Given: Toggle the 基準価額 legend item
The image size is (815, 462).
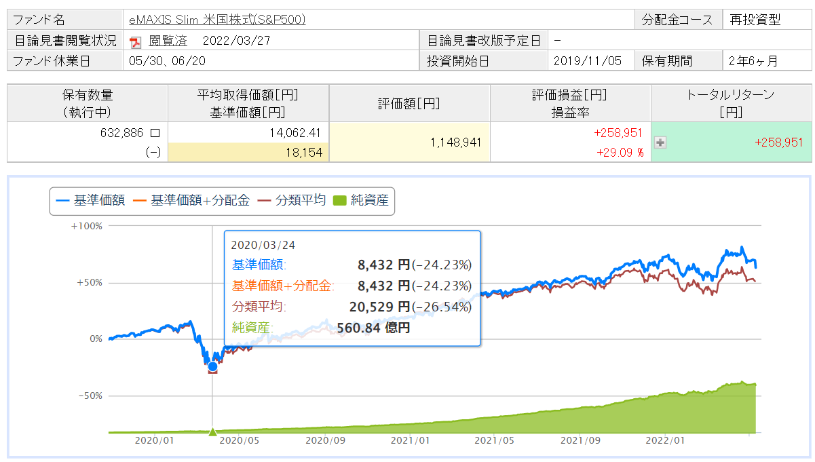Looking at the screenshot, I should click(90, 201).
